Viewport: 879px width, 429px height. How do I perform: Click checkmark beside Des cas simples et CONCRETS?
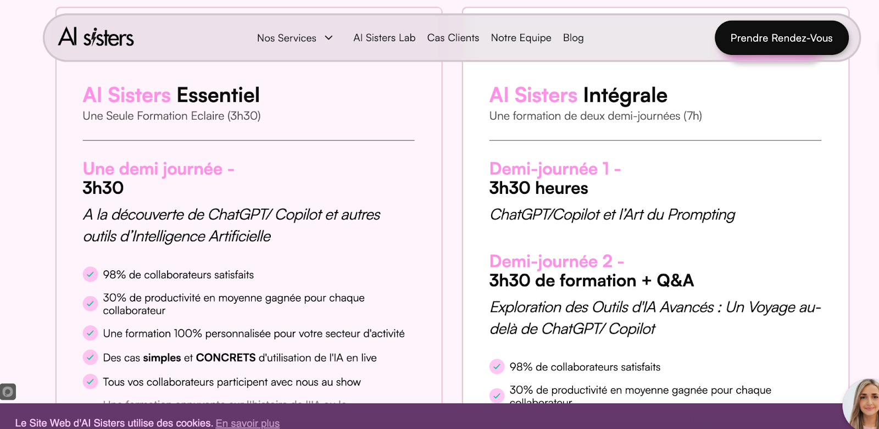click(x=90, y=358)
